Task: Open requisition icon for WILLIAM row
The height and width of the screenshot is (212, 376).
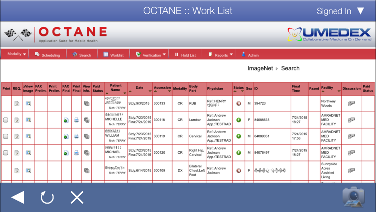Action: click(x=17, y=136)
